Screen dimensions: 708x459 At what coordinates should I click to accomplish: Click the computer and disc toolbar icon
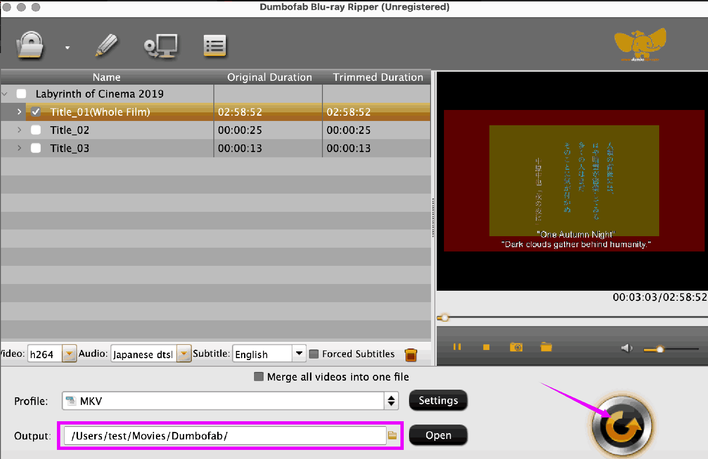161,46
